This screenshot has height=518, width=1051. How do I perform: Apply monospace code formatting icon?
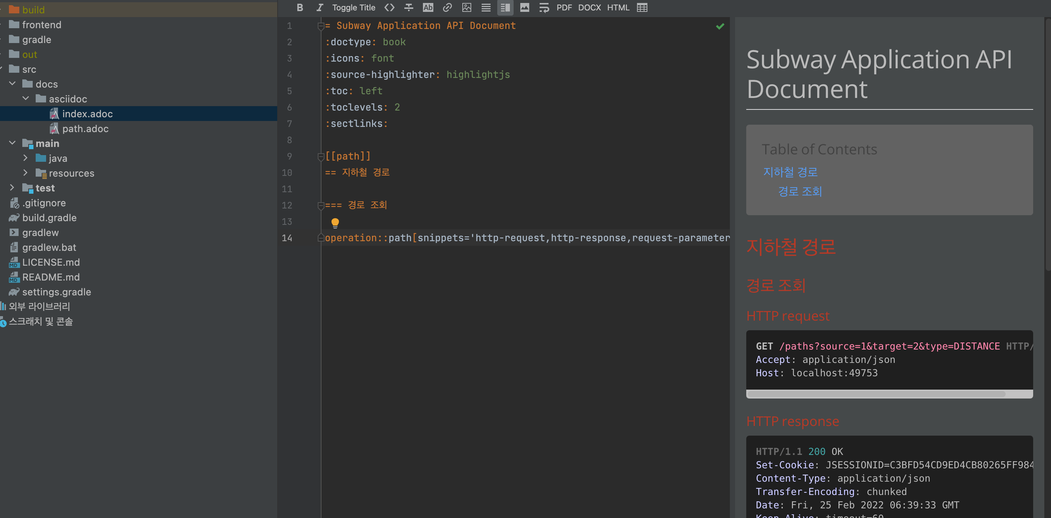click(x=389, y=7)
